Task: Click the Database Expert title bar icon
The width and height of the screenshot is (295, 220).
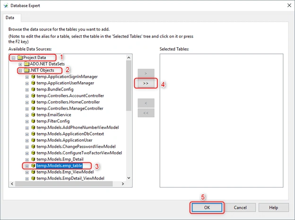Action: coord(6,6)
